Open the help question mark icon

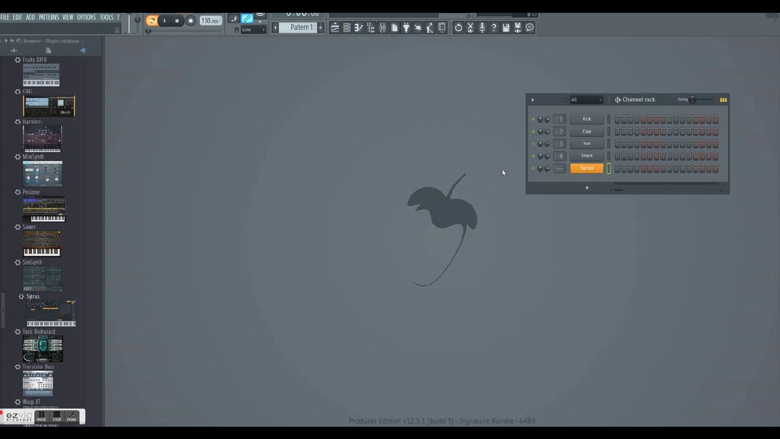click(494, 27)
